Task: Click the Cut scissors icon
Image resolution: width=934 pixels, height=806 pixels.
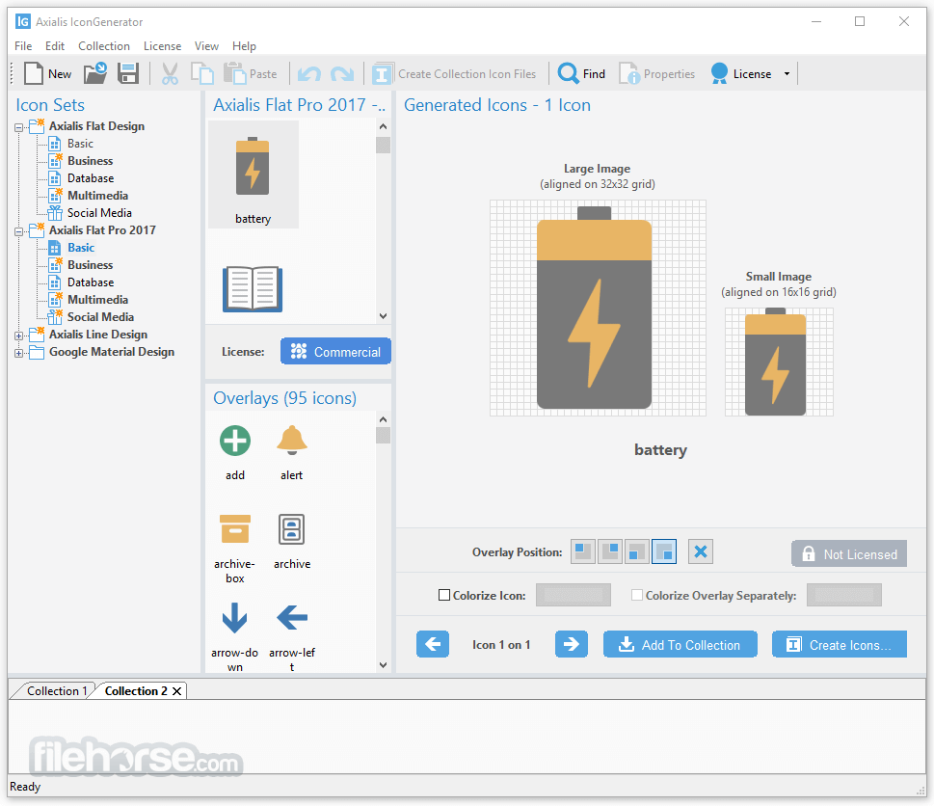Action: (x=170, y=74)
